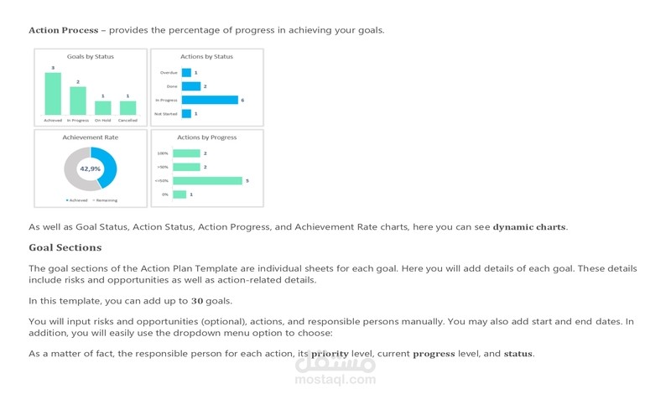Click the mostaql.com watermark logo

(x=335, y=370)
